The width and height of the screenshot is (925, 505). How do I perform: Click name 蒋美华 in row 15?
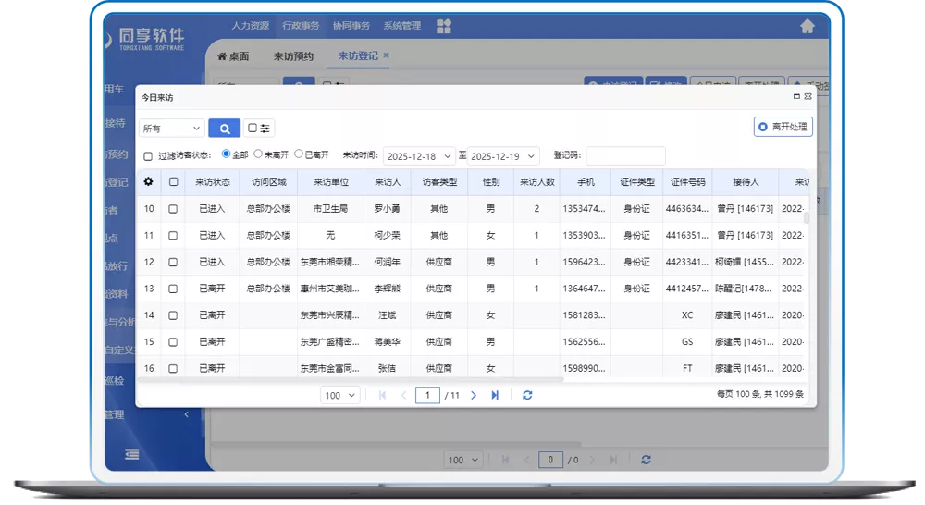point(387,341)
